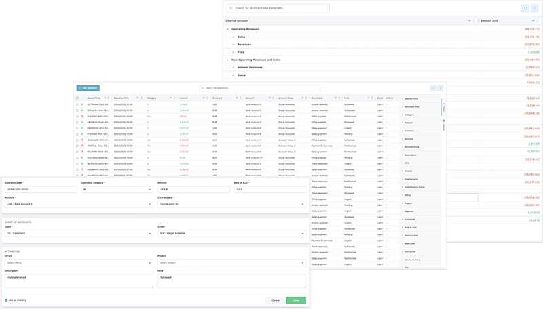Focus the operations search field
Viewport: 543px width, 309px height.
coord(260,88)
